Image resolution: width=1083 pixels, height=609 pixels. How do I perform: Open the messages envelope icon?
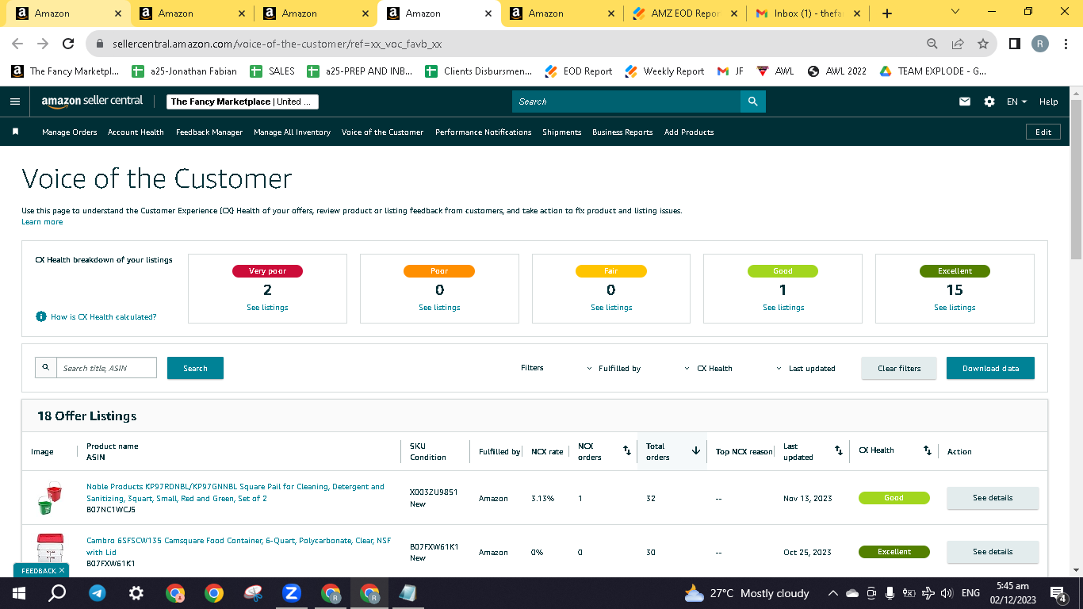[965, 101]
